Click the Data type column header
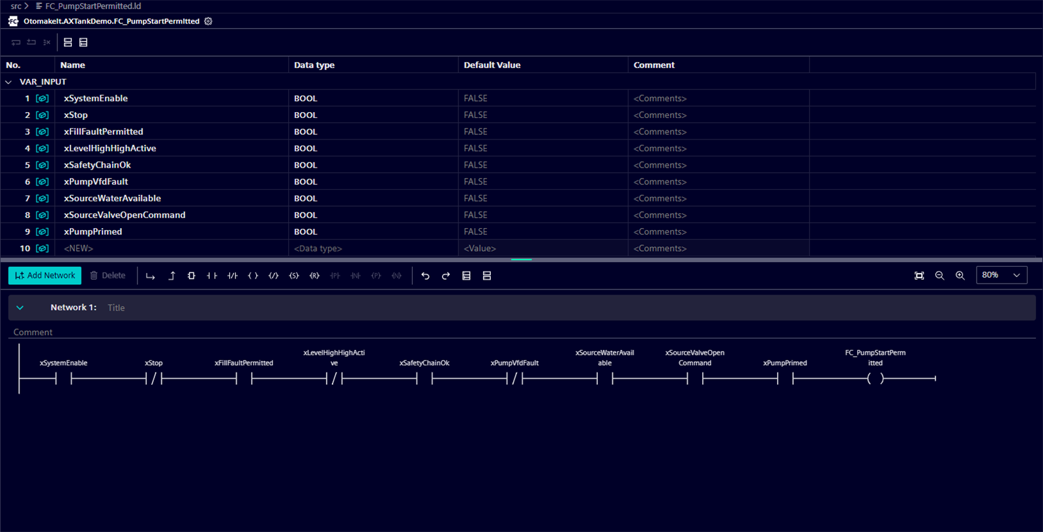The width and height of the screenshot is (1043, 532). coord(314,65)
